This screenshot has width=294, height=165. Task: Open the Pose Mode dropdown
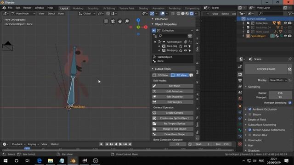[23, 13]
